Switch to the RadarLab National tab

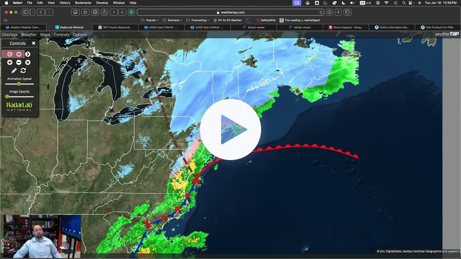pyautogui.click(x=69, y=27)
